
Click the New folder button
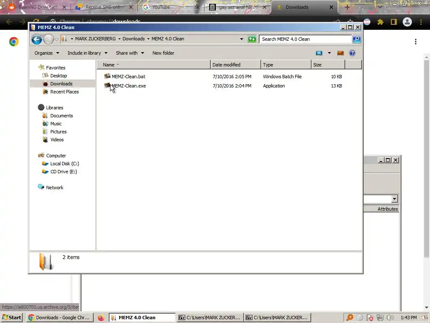click(163, 53)
